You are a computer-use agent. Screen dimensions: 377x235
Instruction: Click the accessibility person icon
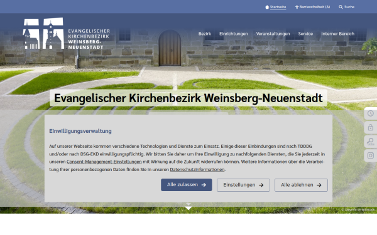(x=297, y=7)
